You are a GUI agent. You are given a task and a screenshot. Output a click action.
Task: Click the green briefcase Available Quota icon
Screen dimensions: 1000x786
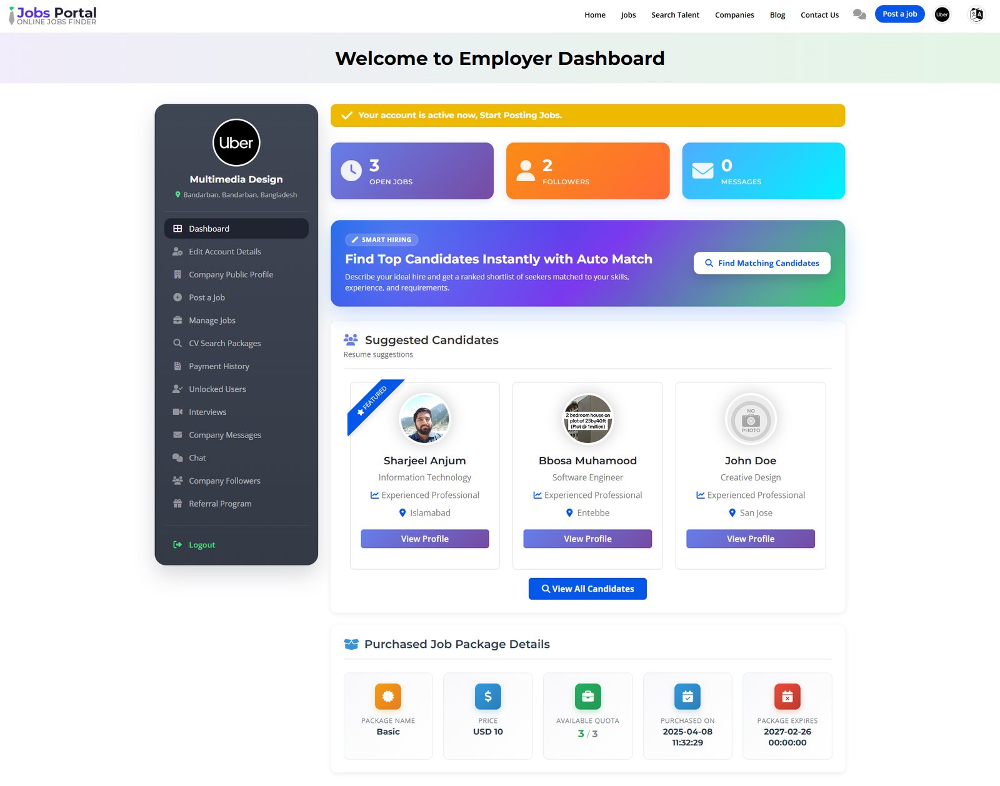587,696
